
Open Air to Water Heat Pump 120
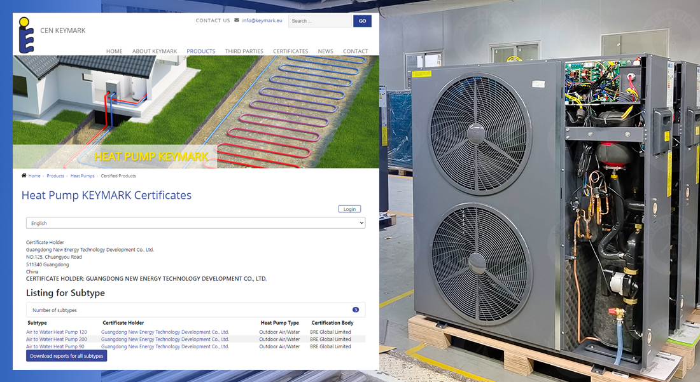[x=56, y=332]
